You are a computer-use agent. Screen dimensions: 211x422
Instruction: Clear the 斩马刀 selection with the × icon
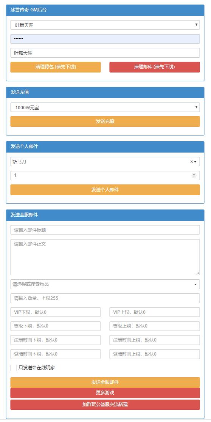(191, 162)
